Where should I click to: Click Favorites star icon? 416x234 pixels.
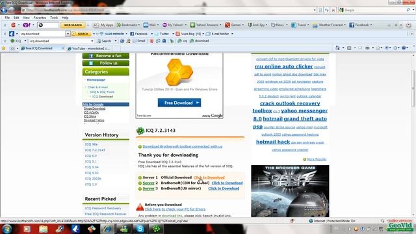tap(3, 48)
